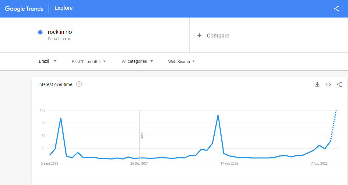
Task: Share the interest over time chart
Action: (339, 84)
